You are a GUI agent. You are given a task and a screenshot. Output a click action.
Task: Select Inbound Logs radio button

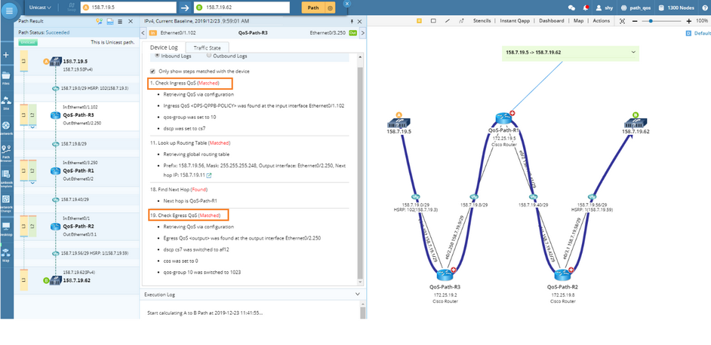click(158, 56)
